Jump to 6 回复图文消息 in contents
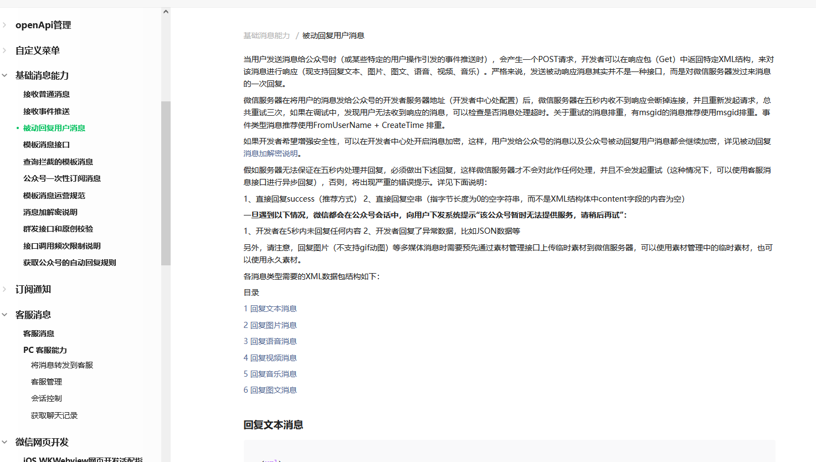The image size is (816, 462). coord(270,390)
